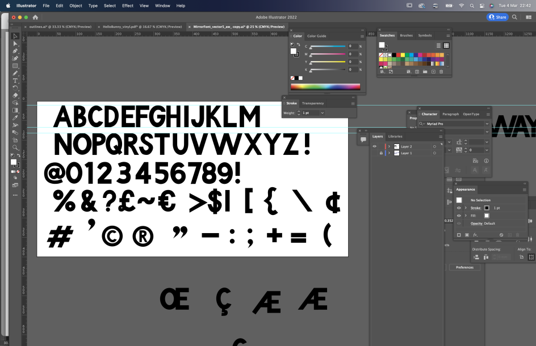
Task: Click the Cyan value input field
Action: 352,46
